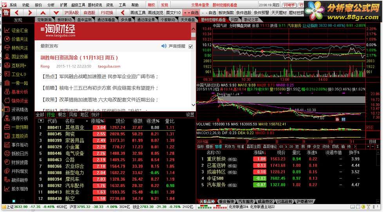Select the 概念 filter tab
The height and width of the screenshot is (212, 383).
point(62,115)
